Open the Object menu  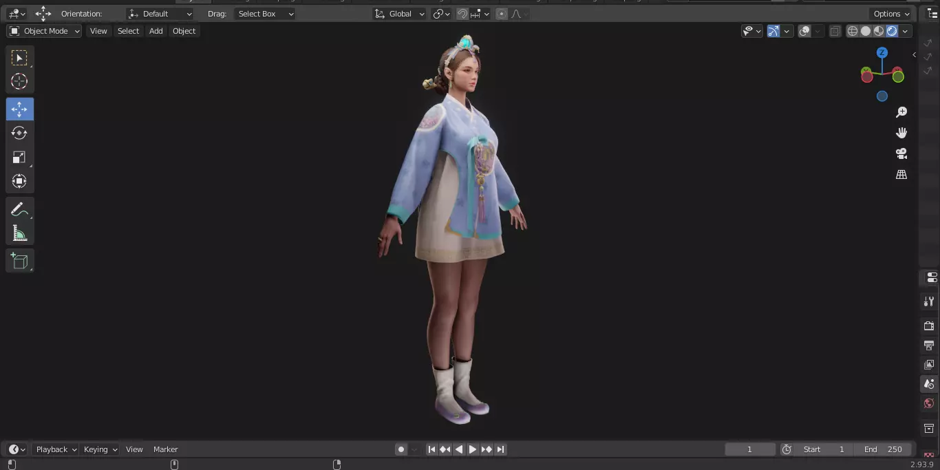click(x=184, y=31)
